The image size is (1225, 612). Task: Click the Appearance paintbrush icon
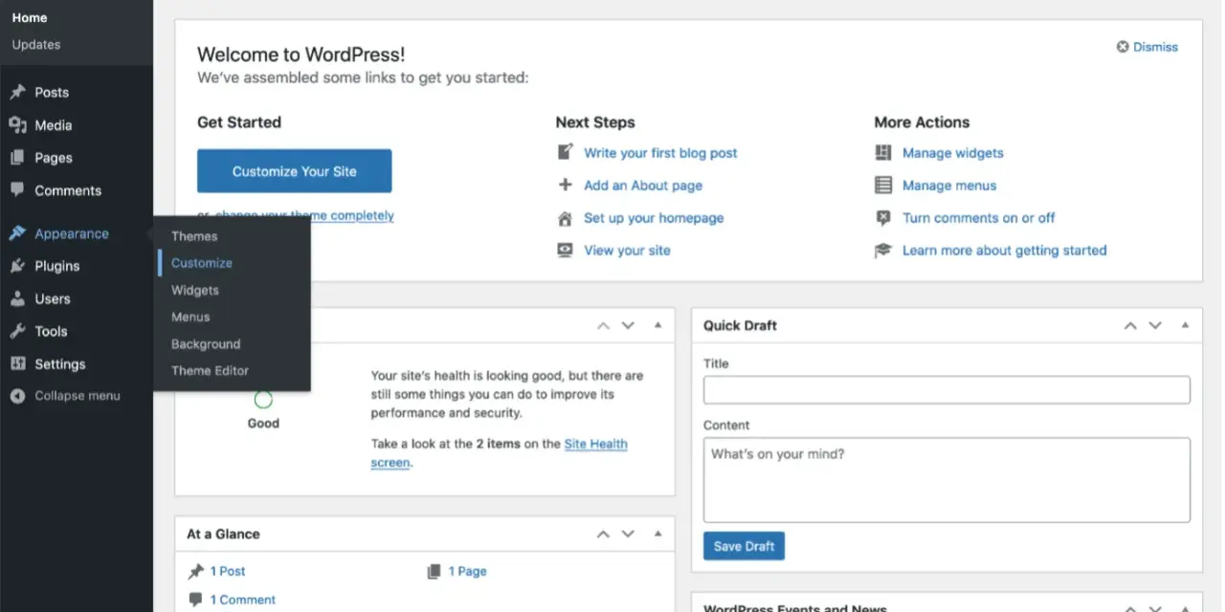click(x=17, y=233)
